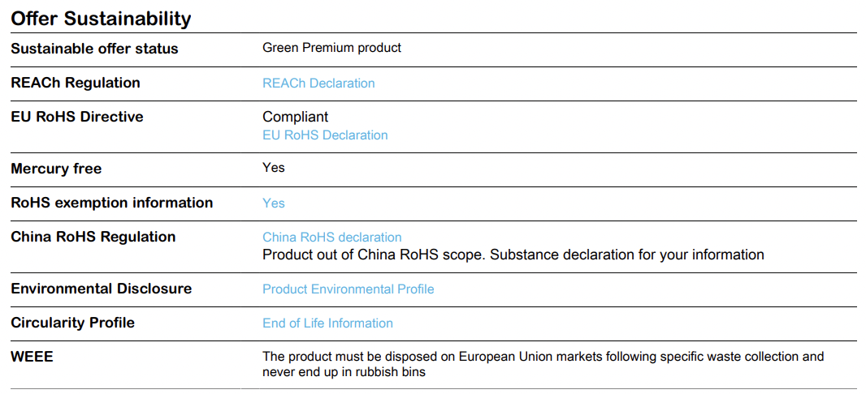The width and height of the screenshot is (866, 394).
Task: Click the Circularity Profile label
Action: [x=73, y=323]
